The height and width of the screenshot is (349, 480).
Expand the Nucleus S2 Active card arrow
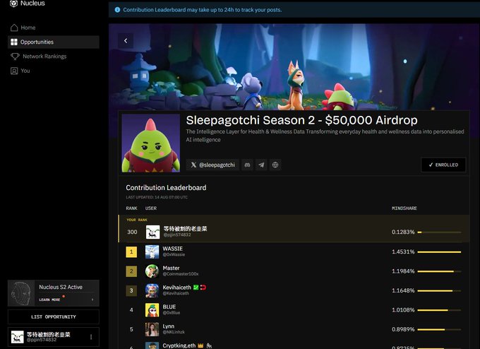92,300
